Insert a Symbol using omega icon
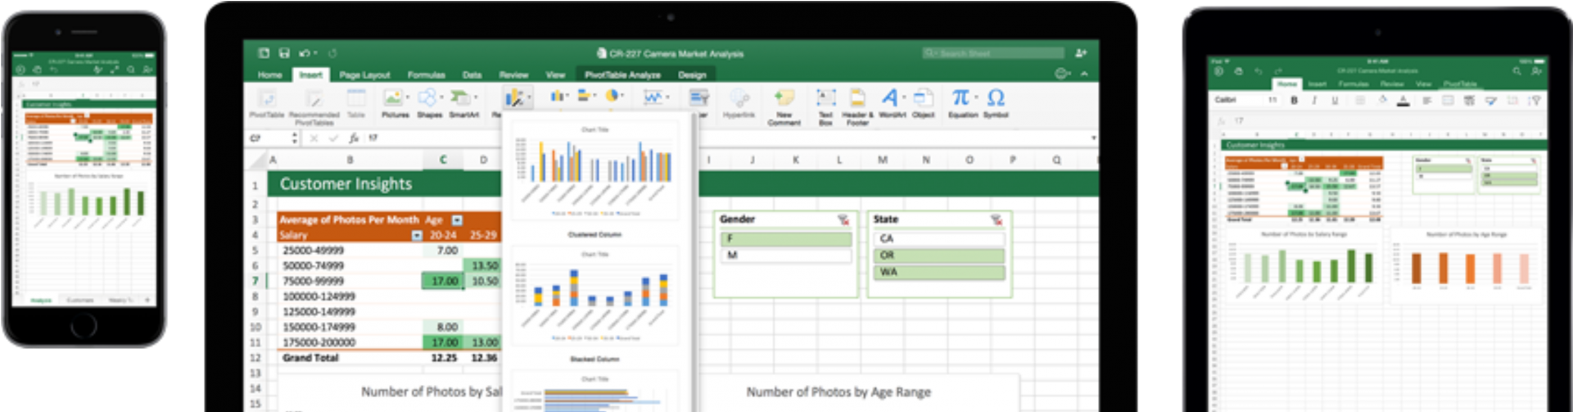The width and height of the screenshot is (1573, 412). (x=996, y=101)
